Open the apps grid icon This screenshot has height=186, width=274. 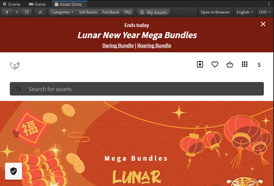click(x=245, y=64)
